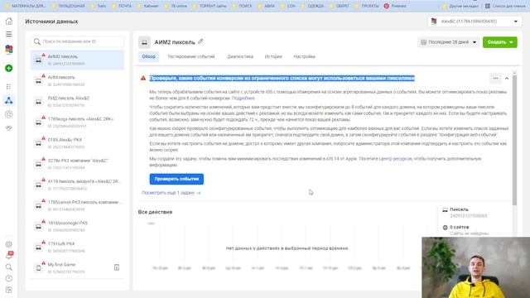Open the Подробнее link in task text

pos(243,98)
